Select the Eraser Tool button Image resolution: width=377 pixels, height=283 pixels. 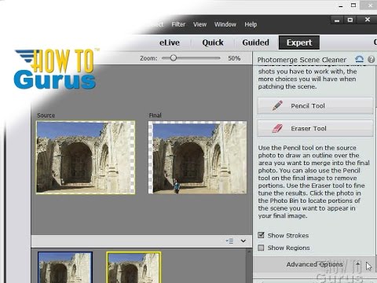(315, 128)
